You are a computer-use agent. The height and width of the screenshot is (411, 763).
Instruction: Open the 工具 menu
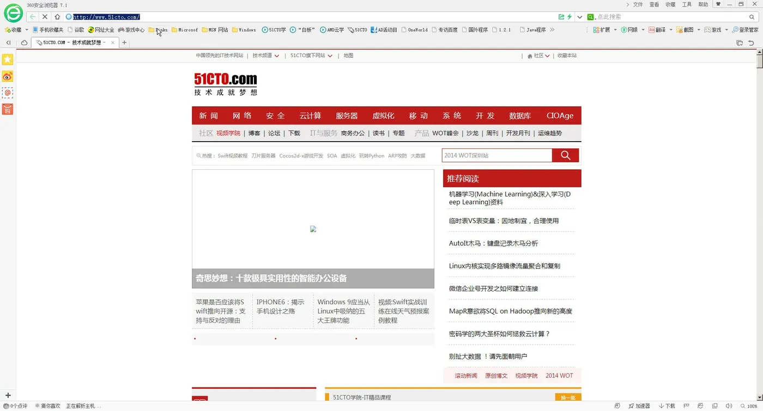coord(687,4)
